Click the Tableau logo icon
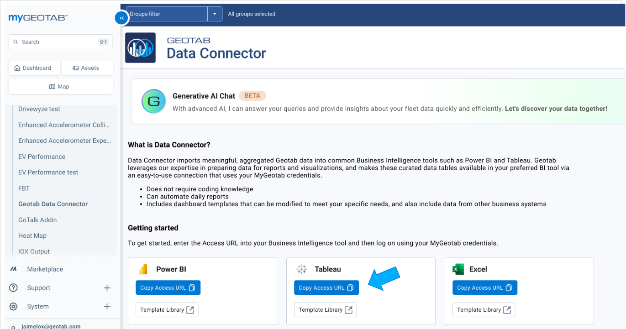 click(301, 269)
